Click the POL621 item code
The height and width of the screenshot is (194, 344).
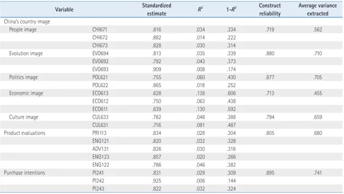coord(100,78)
